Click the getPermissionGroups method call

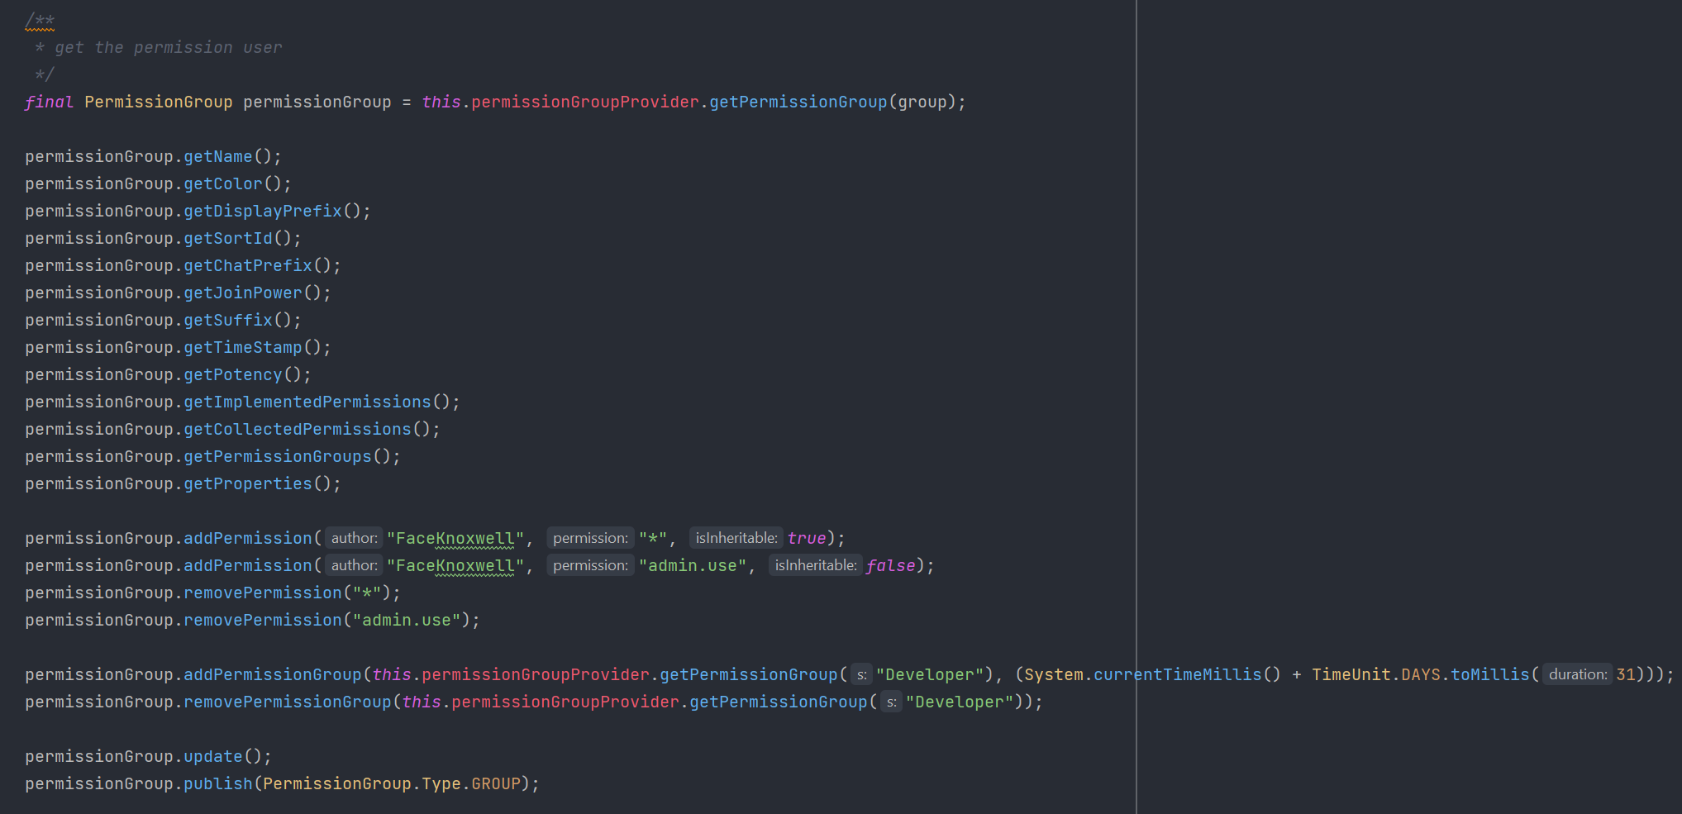[x=278, y=456]
